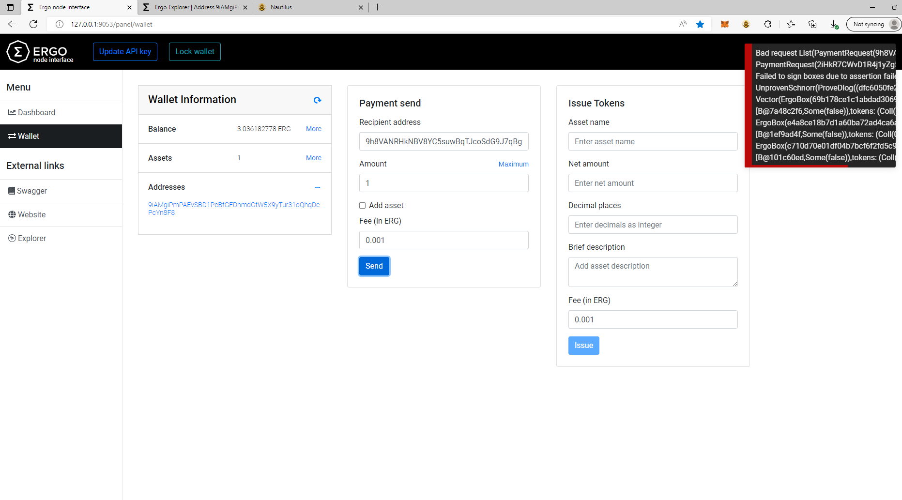Focus the Asset name input
The height and width of the screenshot is (500, 902).
[x=653, y=142]
